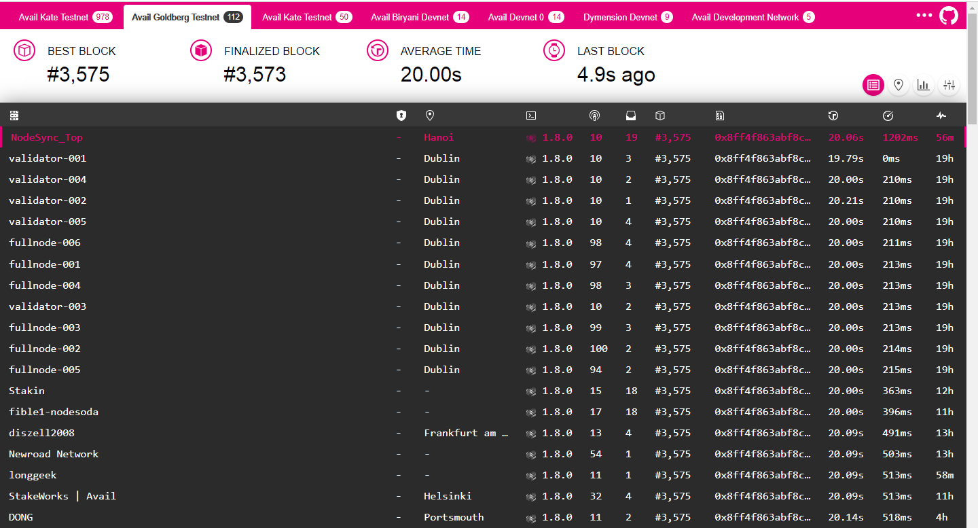Click the validator-001 node row
Screen dimensions: 978x528
coord(48,158)
